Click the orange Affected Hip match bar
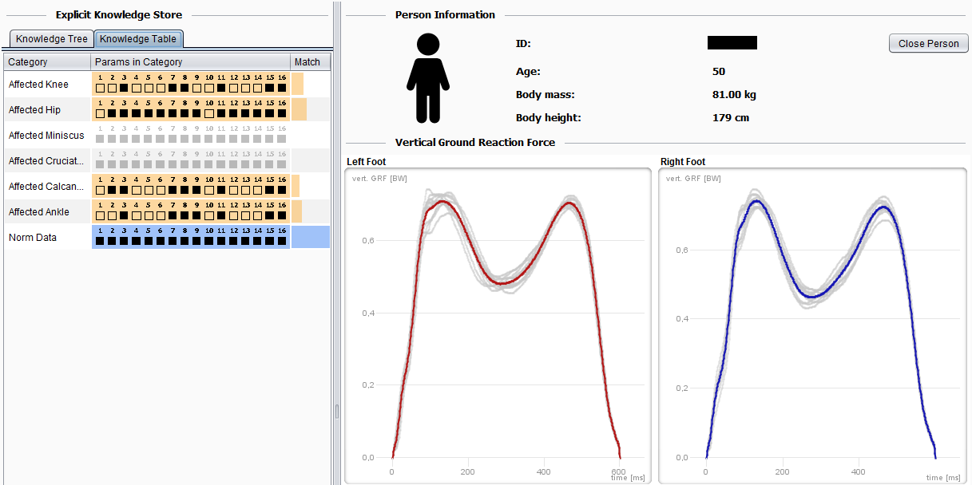The height and width of the screenshot is (485, 972). [x=299, y=109]
